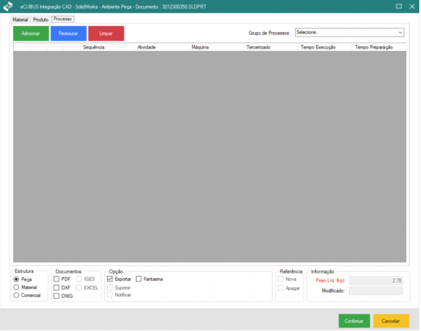Select the Peça radio button
This screenshot has height=331, width=421.
click(x=17, y=279)
